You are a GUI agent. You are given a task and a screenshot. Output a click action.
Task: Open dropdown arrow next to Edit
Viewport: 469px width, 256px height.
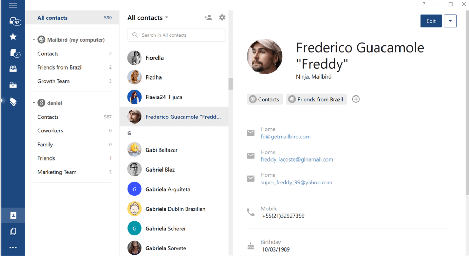450,21
